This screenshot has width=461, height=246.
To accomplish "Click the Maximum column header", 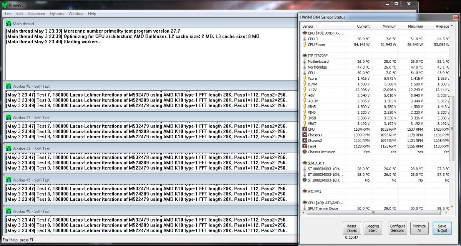I will click(x=411, y=26).
